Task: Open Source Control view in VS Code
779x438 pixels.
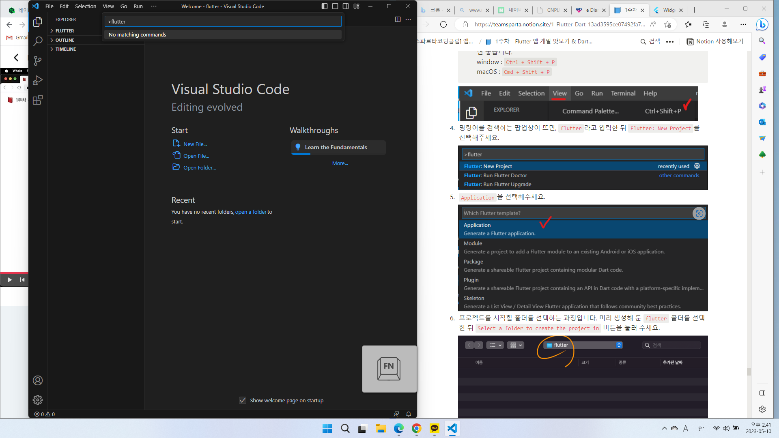Action: point(38,61)
